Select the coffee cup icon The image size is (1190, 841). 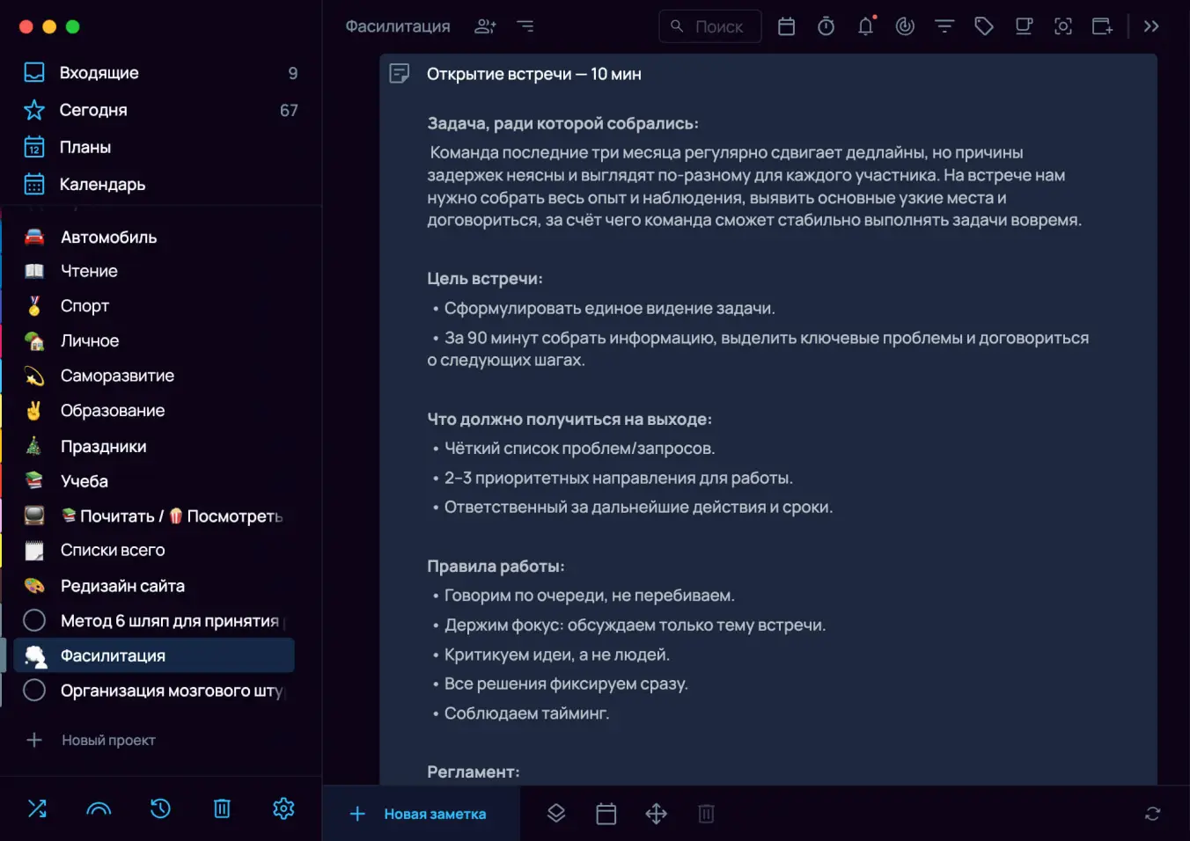click(x=1023, y=26)
